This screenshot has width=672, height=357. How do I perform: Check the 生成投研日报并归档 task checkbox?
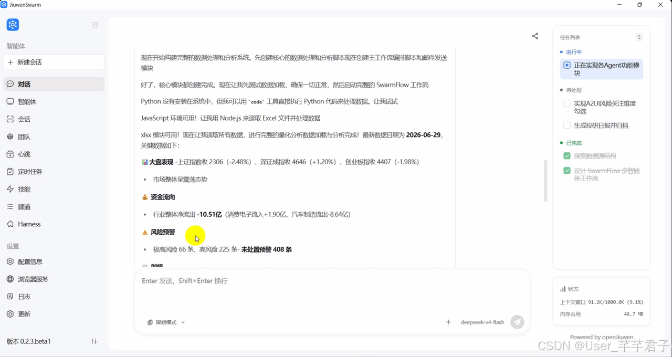pyautogui.click(x=567, y=125)
